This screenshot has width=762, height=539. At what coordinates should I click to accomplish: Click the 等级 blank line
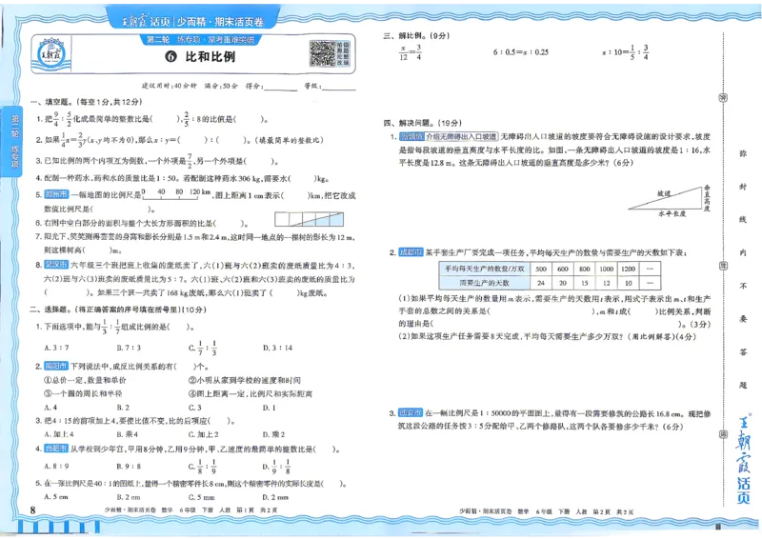tap(339, 87)
